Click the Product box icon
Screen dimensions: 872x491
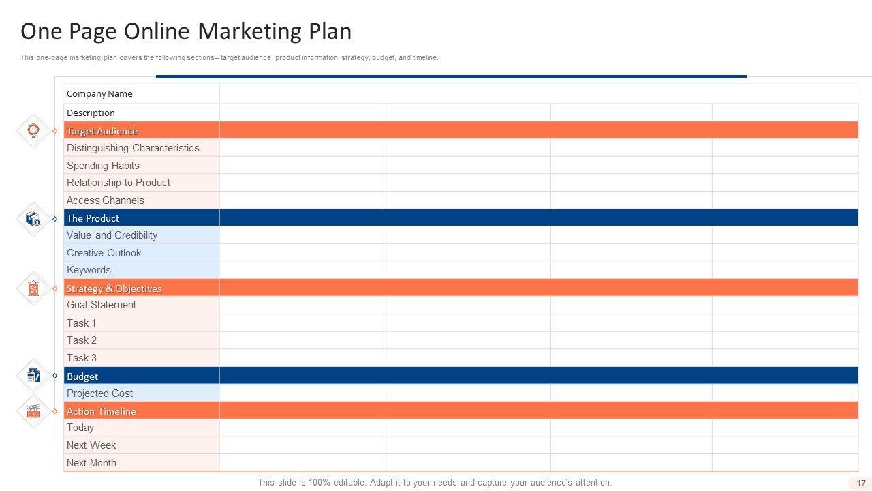(x=33, y=219)
